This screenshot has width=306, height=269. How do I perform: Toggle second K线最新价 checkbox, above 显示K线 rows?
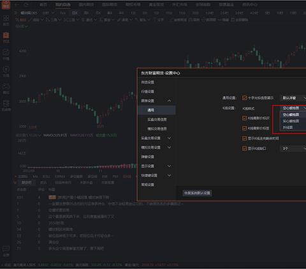pyautogui.click(x=244, y=128)
